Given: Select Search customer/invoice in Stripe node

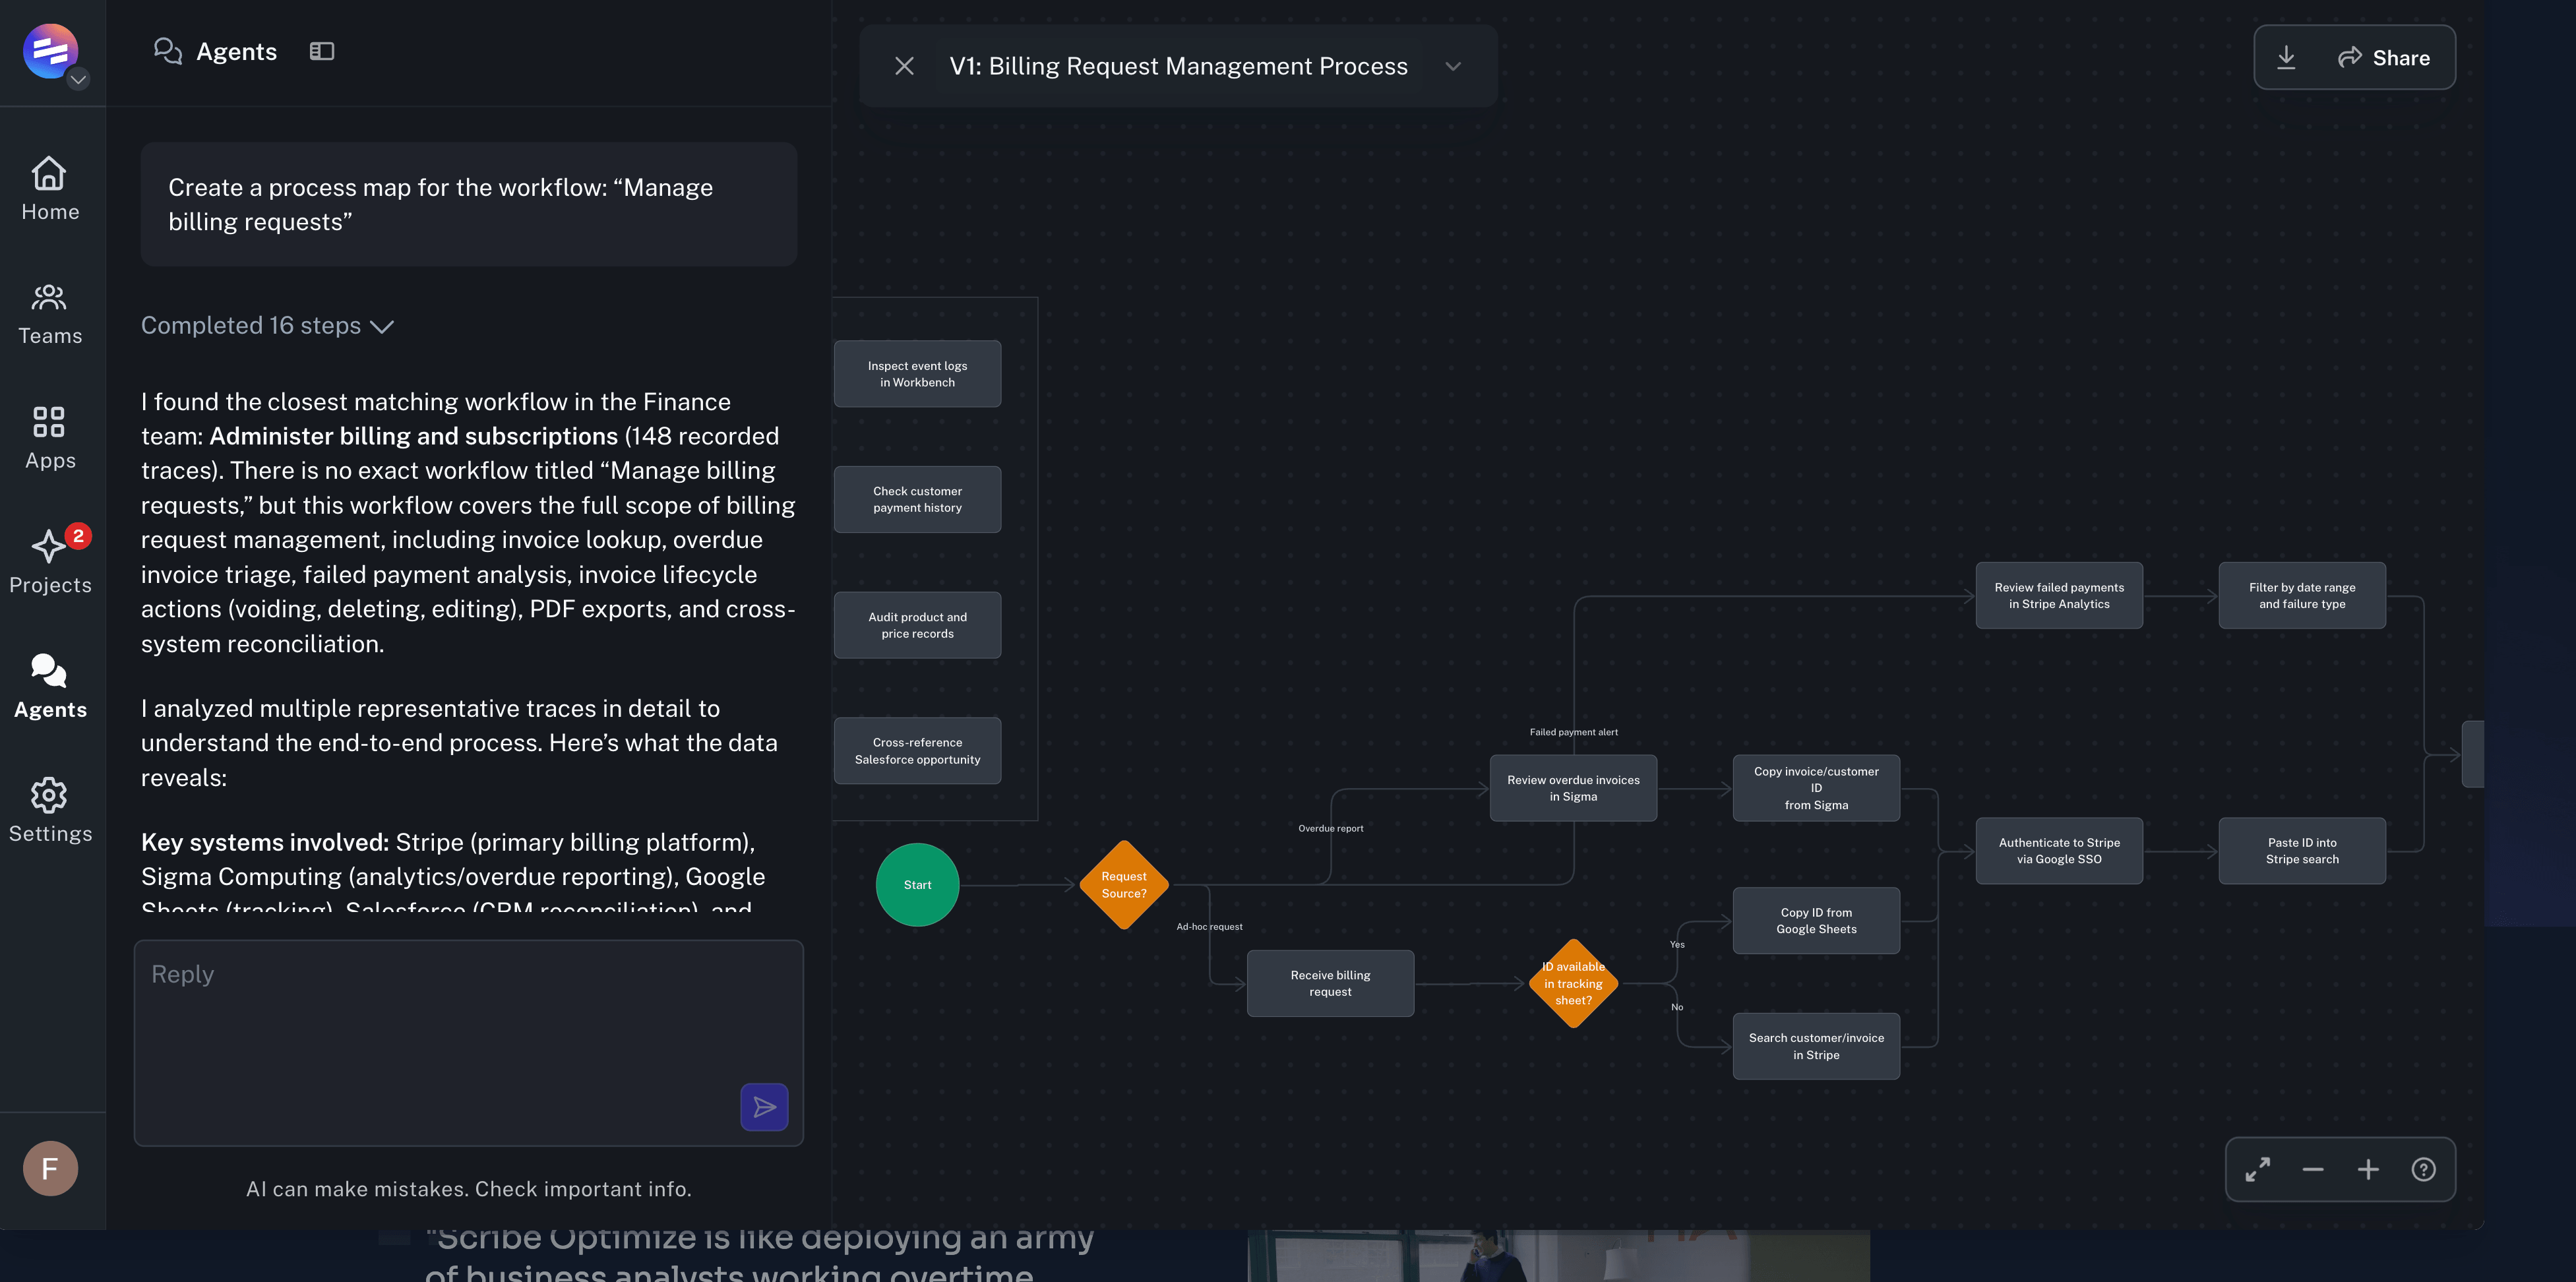Looking at the screenshot, I should click(1816, 1046).
